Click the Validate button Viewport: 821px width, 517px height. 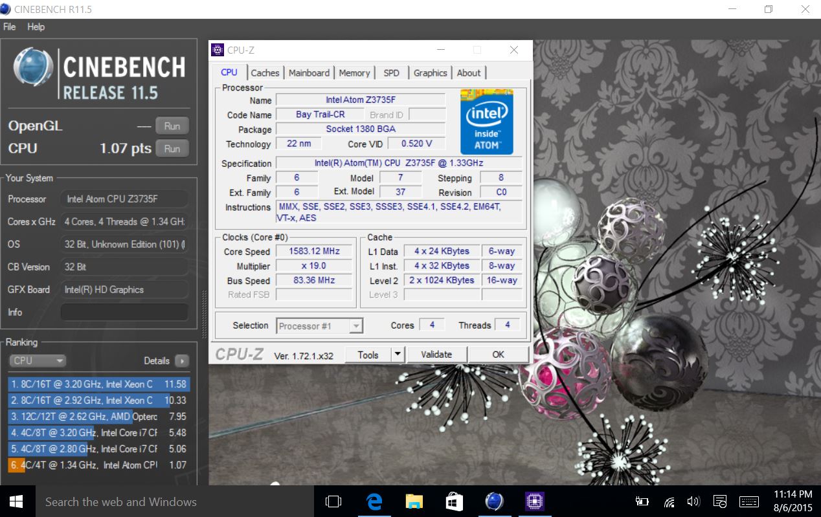point(436,355)
